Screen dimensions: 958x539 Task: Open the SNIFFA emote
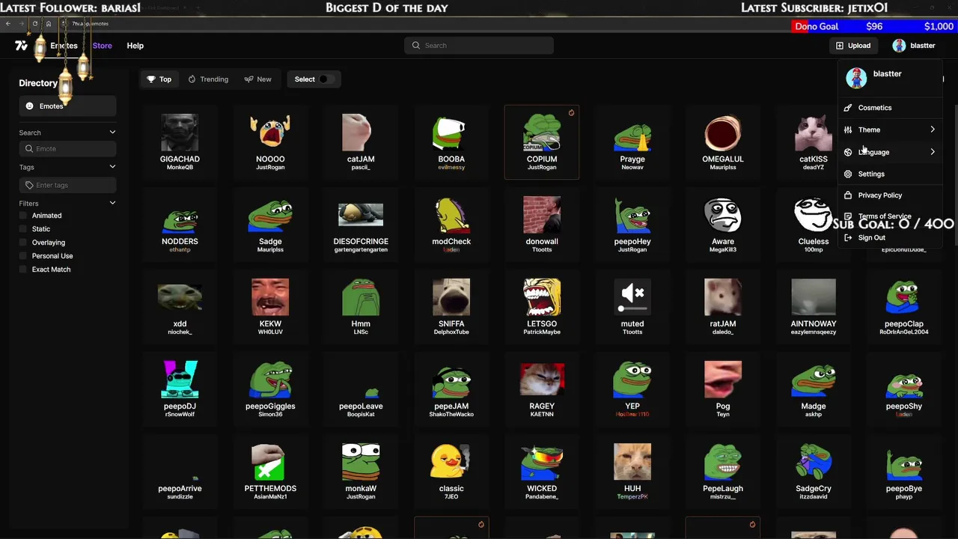pos(451,307)
